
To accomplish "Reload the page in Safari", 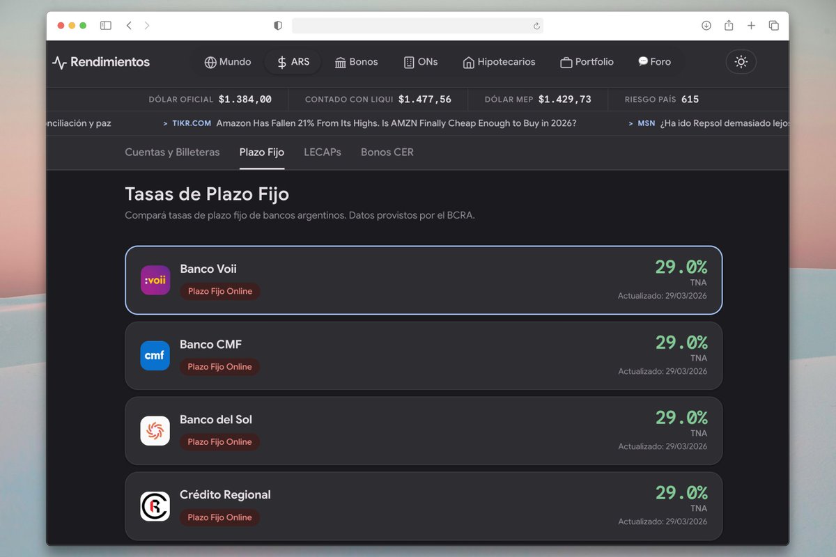I will (536, 26).
